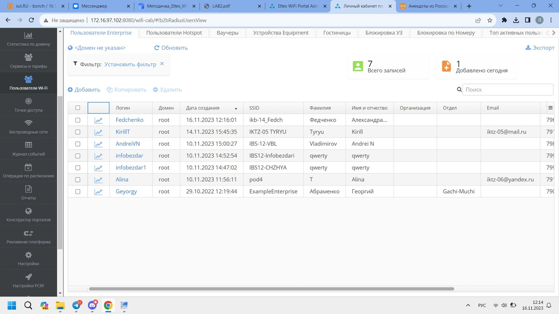Open table column settings menu icon

(550, 108)
